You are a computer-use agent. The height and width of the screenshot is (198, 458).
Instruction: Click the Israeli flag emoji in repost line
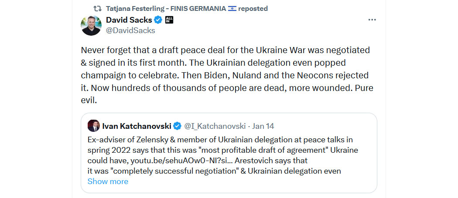coord(232,8)
